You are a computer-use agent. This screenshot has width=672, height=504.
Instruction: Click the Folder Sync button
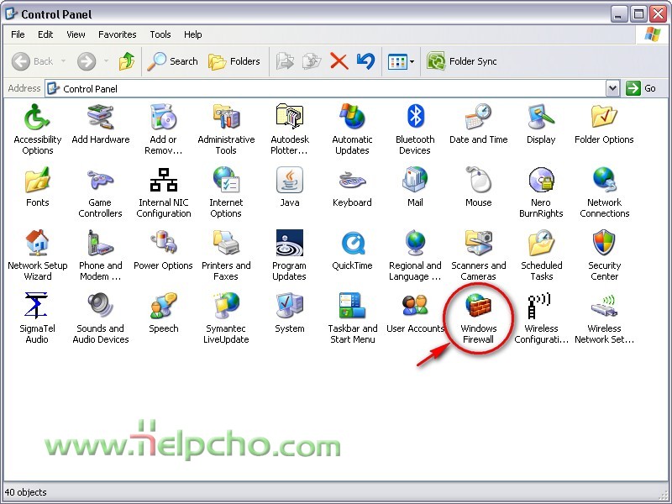pyautogui.click(x=461, y=61)
